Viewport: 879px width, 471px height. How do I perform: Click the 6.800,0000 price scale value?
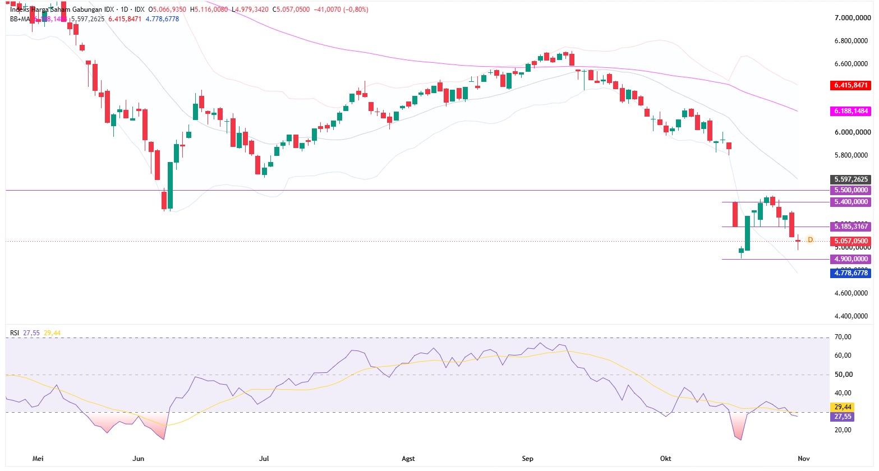(853, 41)
